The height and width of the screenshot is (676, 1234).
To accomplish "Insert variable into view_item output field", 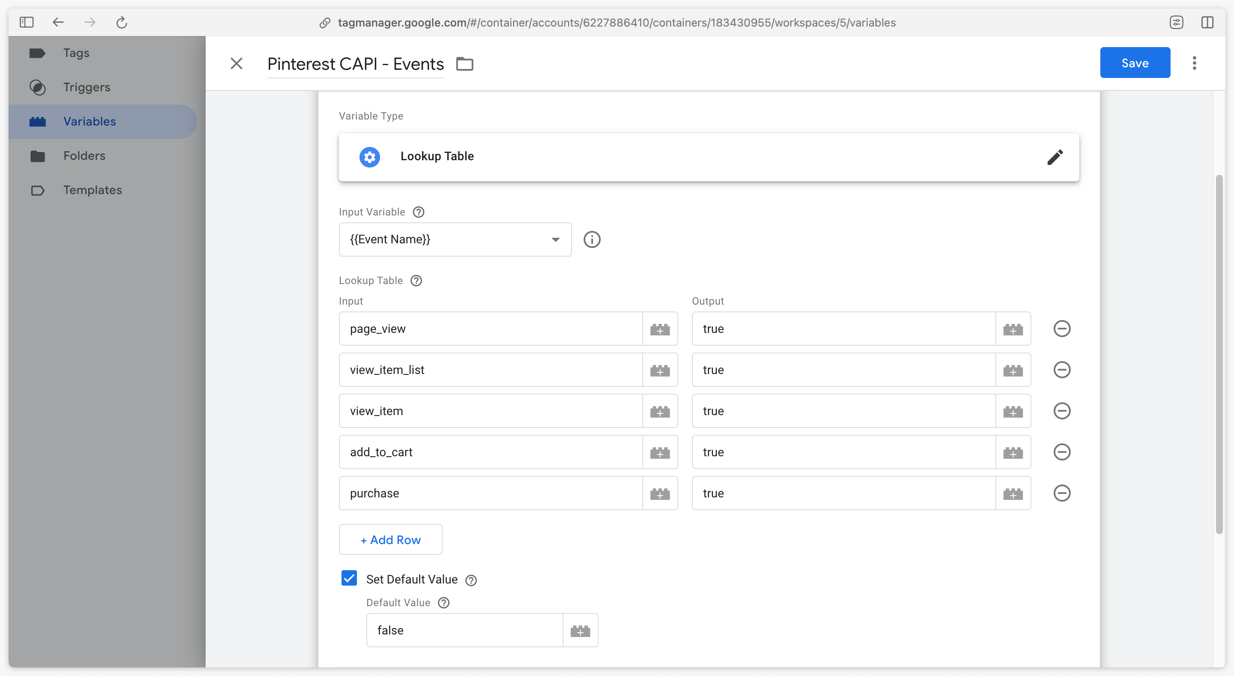I will [1013, 411].
